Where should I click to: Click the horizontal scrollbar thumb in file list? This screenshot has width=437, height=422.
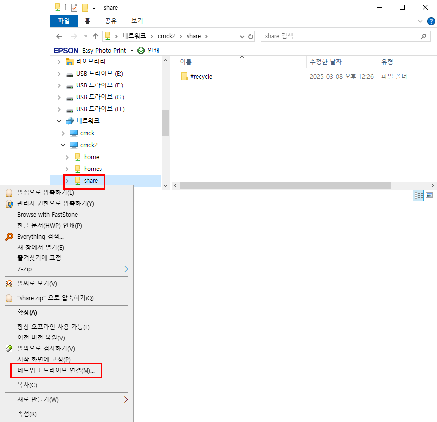pyautogui.click(x=285, y=185)
